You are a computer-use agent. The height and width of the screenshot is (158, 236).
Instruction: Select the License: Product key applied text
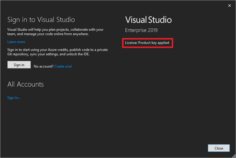click(x=147, y=43)
